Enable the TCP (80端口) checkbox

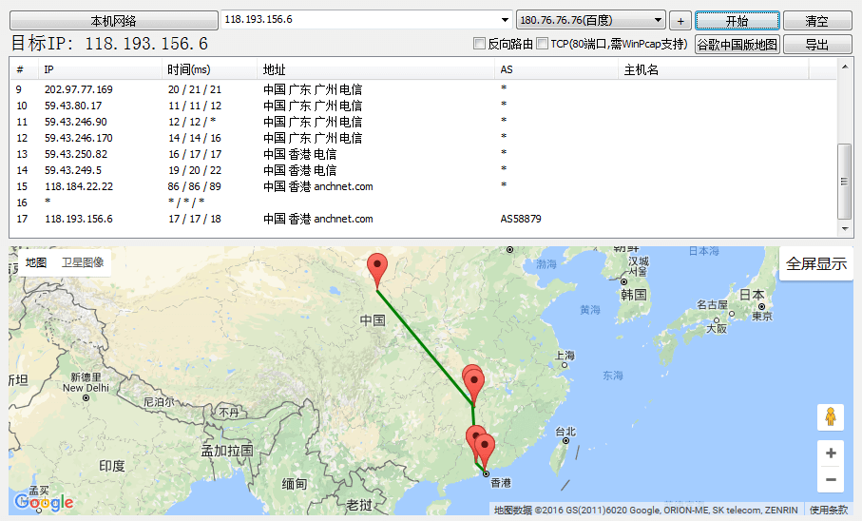pos(542,44)
